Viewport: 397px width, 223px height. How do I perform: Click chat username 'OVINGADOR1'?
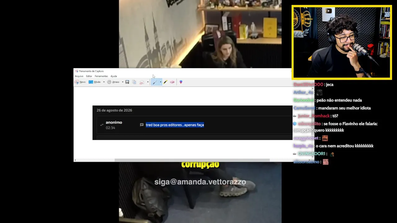[311, 154]
